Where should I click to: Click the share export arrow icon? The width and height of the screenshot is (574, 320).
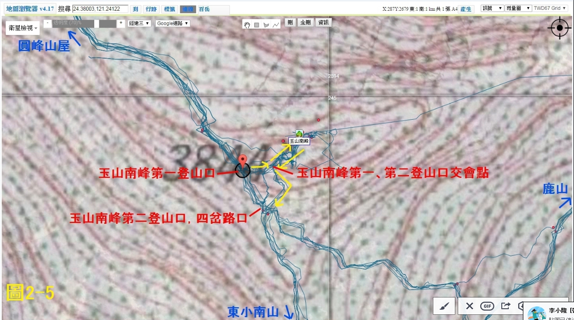506,306
